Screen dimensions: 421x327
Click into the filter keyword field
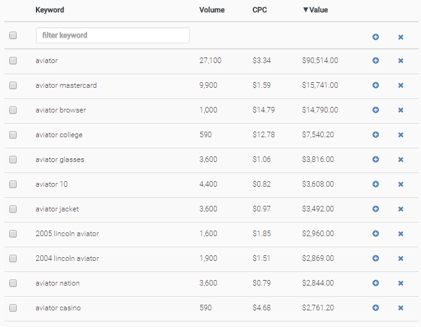113,36
